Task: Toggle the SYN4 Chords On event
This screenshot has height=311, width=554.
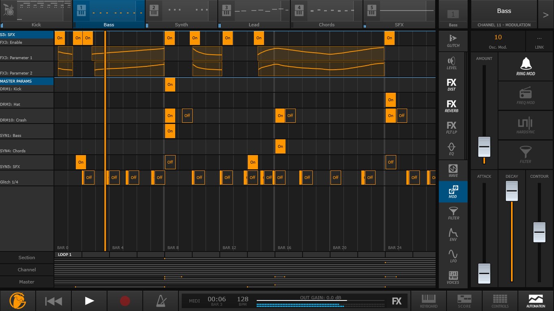Action: (280, 147)
